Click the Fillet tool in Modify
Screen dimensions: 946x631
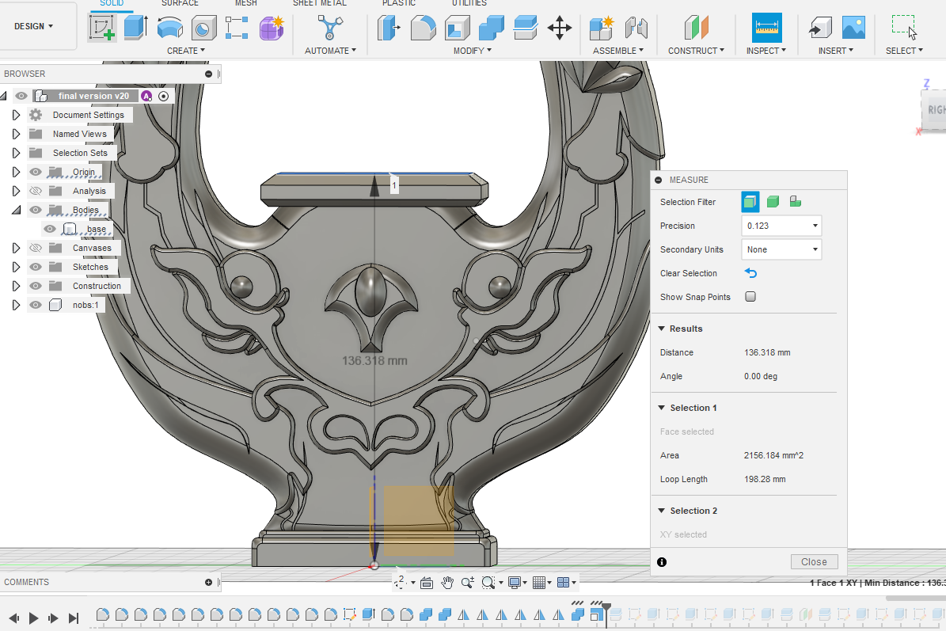tap(423, 28)
